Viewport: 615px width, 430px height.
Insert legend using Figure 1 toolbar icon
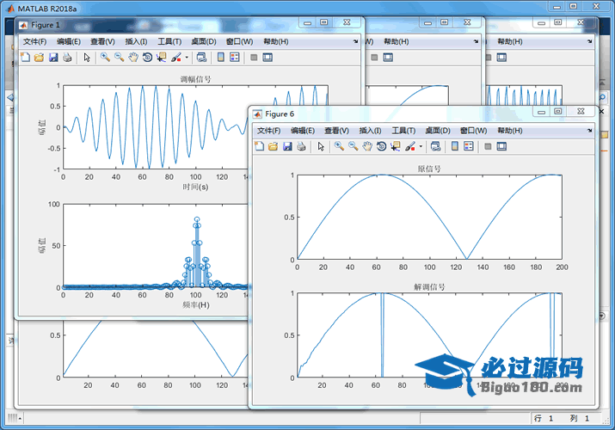pos(235,58)
